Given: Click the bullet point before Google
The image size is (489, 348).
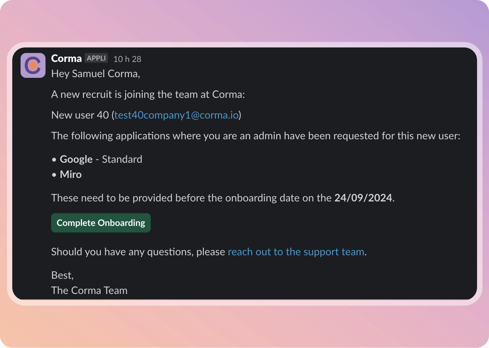Looking at the screenshot, I should tap(54, 160).
